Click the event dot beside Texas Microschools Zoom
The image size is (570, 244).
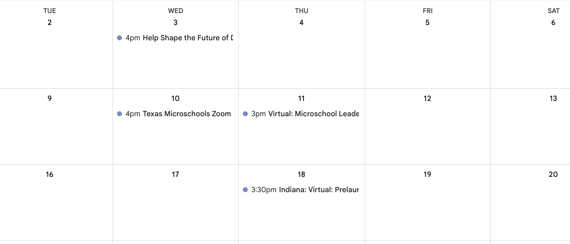(119, 114)
